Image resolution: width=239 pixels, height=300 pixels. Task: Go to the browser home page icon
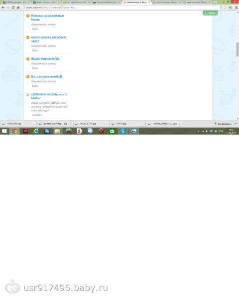pos(18,7)
